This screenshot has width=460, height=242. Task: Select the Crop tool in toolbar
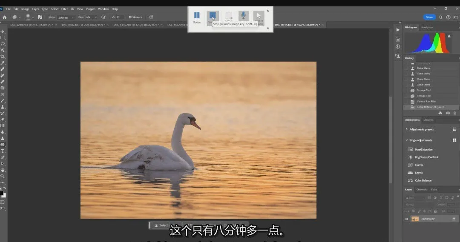click(x=3, y=56)
